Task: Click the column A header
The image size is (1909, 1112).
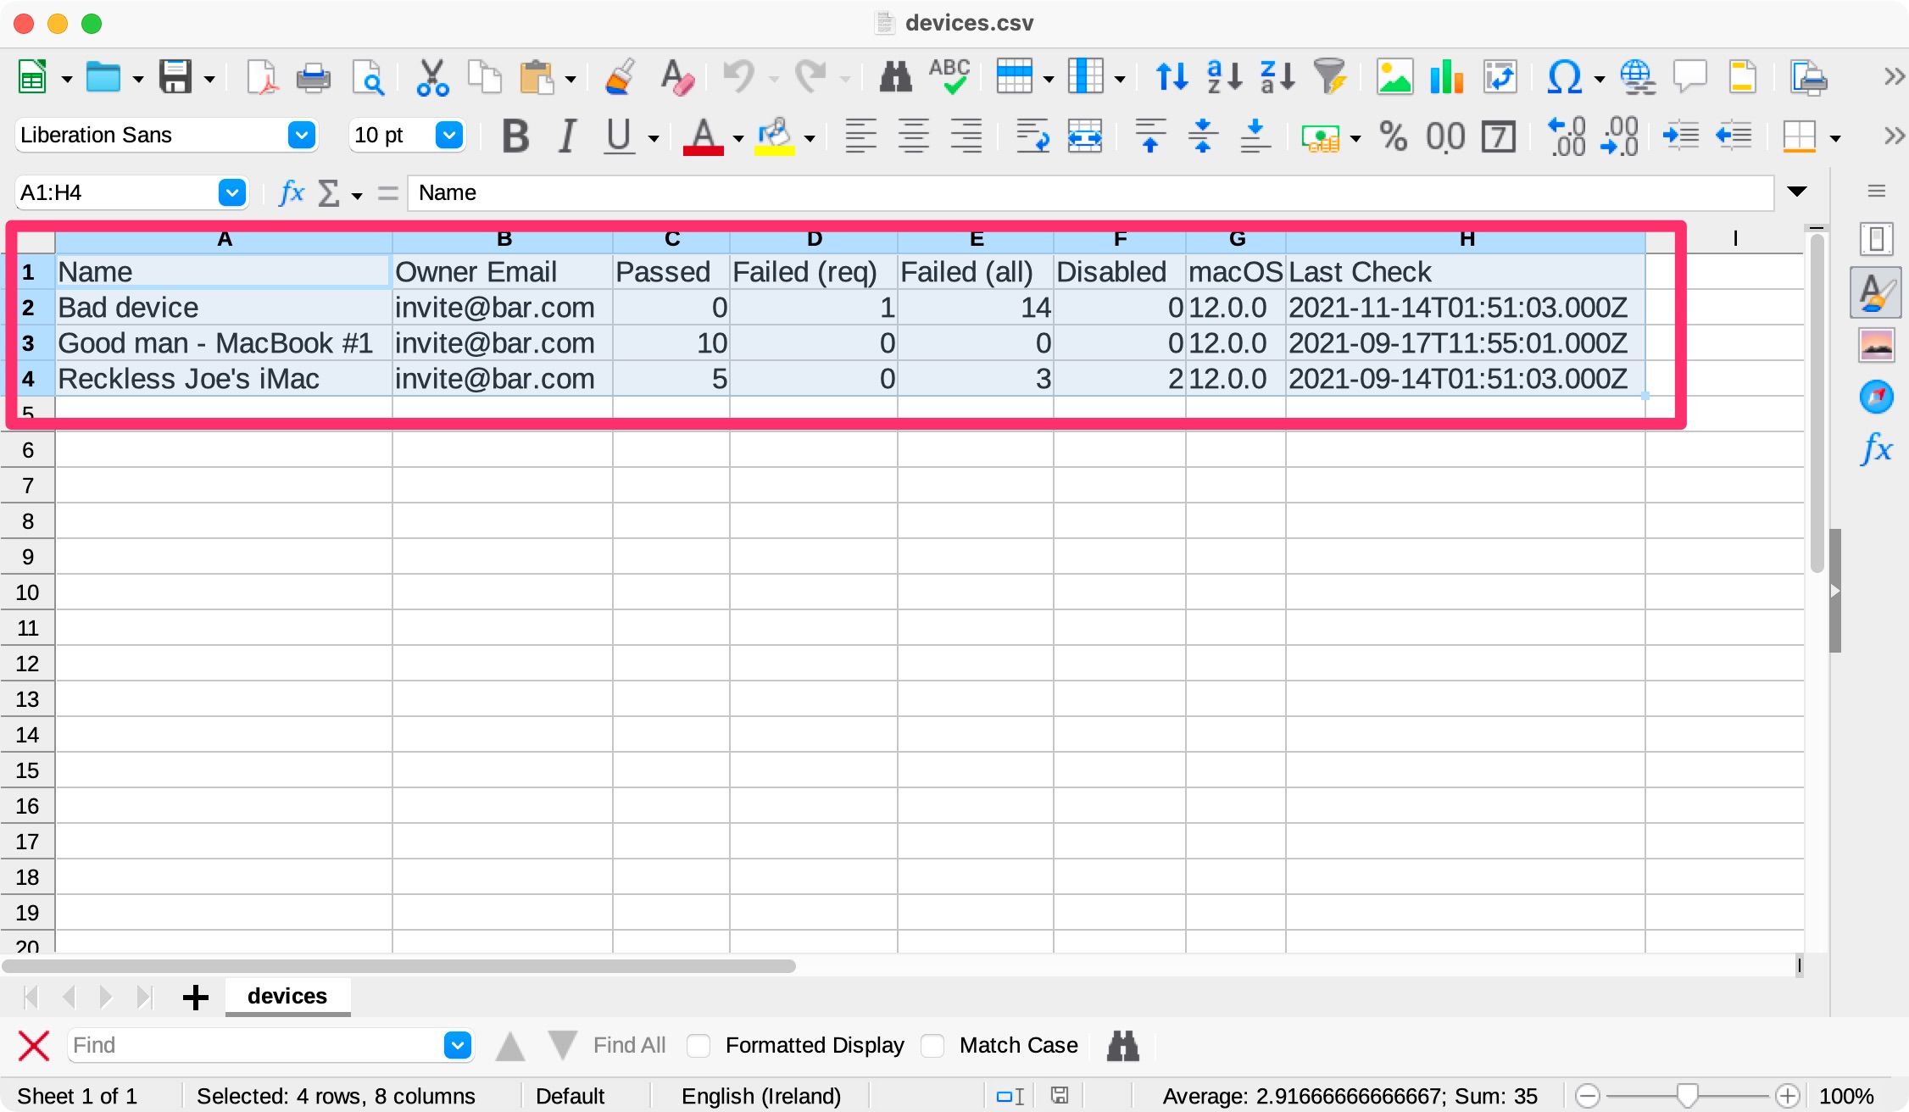Action: pyautogui.click(x=224, y=240)
